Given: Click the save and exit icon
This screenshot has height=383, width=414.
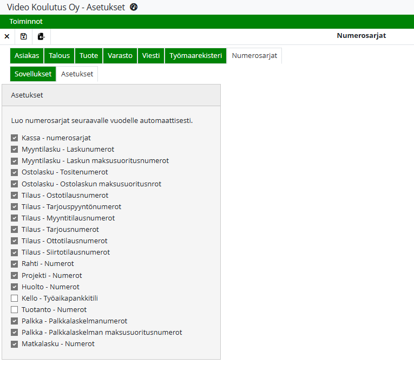Looking at the screenshot, I should coord(41,36).
